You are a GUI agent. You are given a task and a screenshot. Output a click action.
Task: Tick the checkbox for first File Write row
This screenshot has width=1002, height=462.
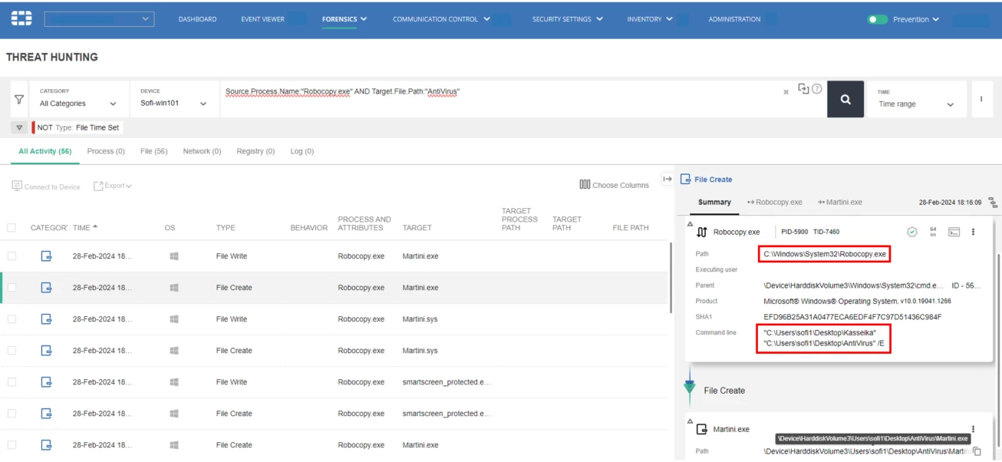pyautogui.click(x=12, y=256)
